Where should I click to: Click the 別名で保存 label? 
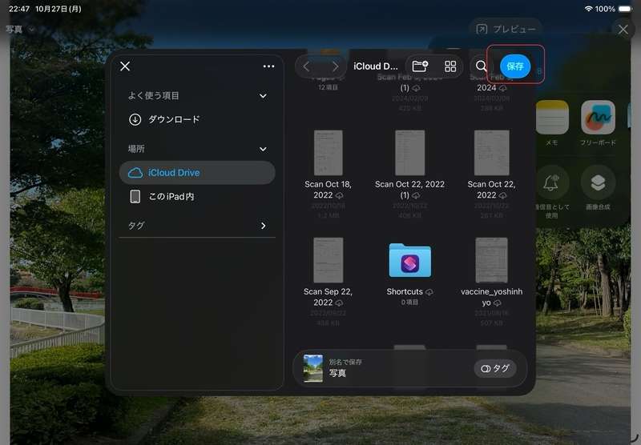pyautogui.click(x=345, y=362)
